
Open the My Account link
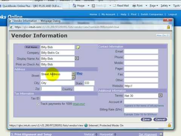pos(108,14)
